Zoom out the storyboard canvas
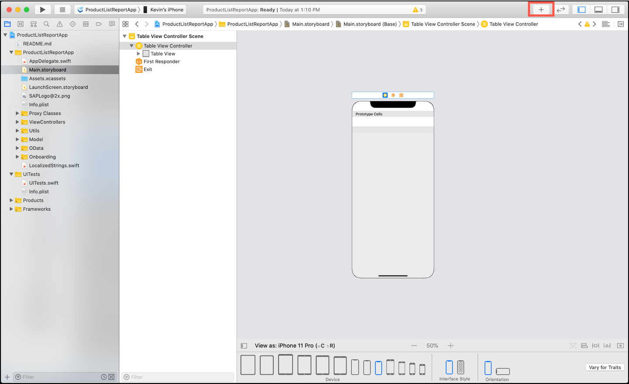The image size is (629, 384). pos(414,346)
